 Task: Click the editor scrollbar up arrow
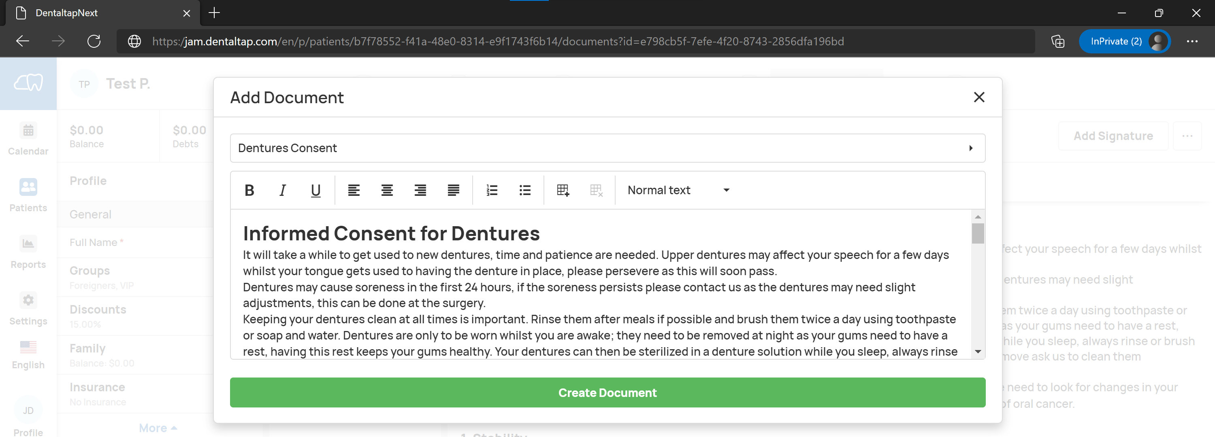[x=978, y=217]
